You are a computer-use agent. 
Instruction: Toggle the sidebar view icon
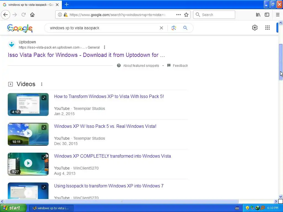tap(267, 15)
